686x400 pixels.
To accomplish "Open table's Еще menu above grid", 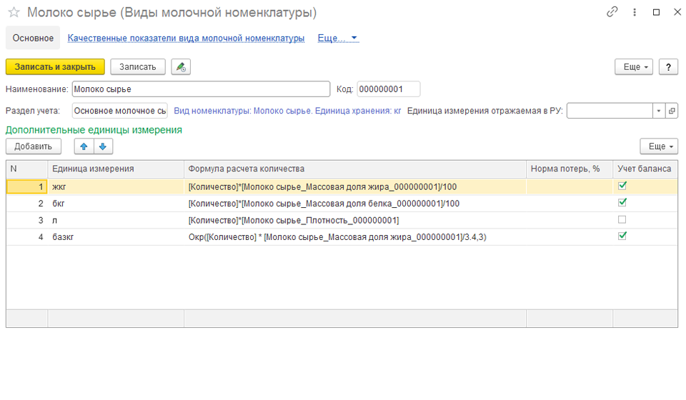I will tap(659, 146).
